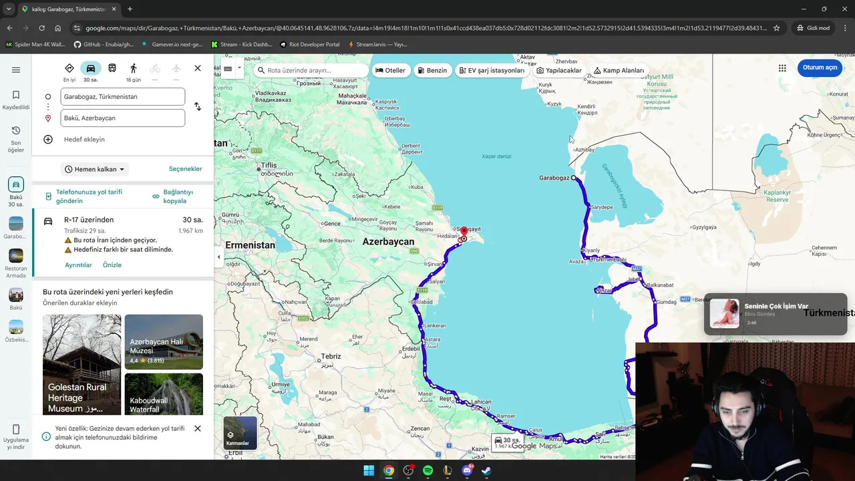Image resolution: width=855 pixels, height=481 pixels.
Task: Filter by Yapılacaklar chip
Action: 559,70
